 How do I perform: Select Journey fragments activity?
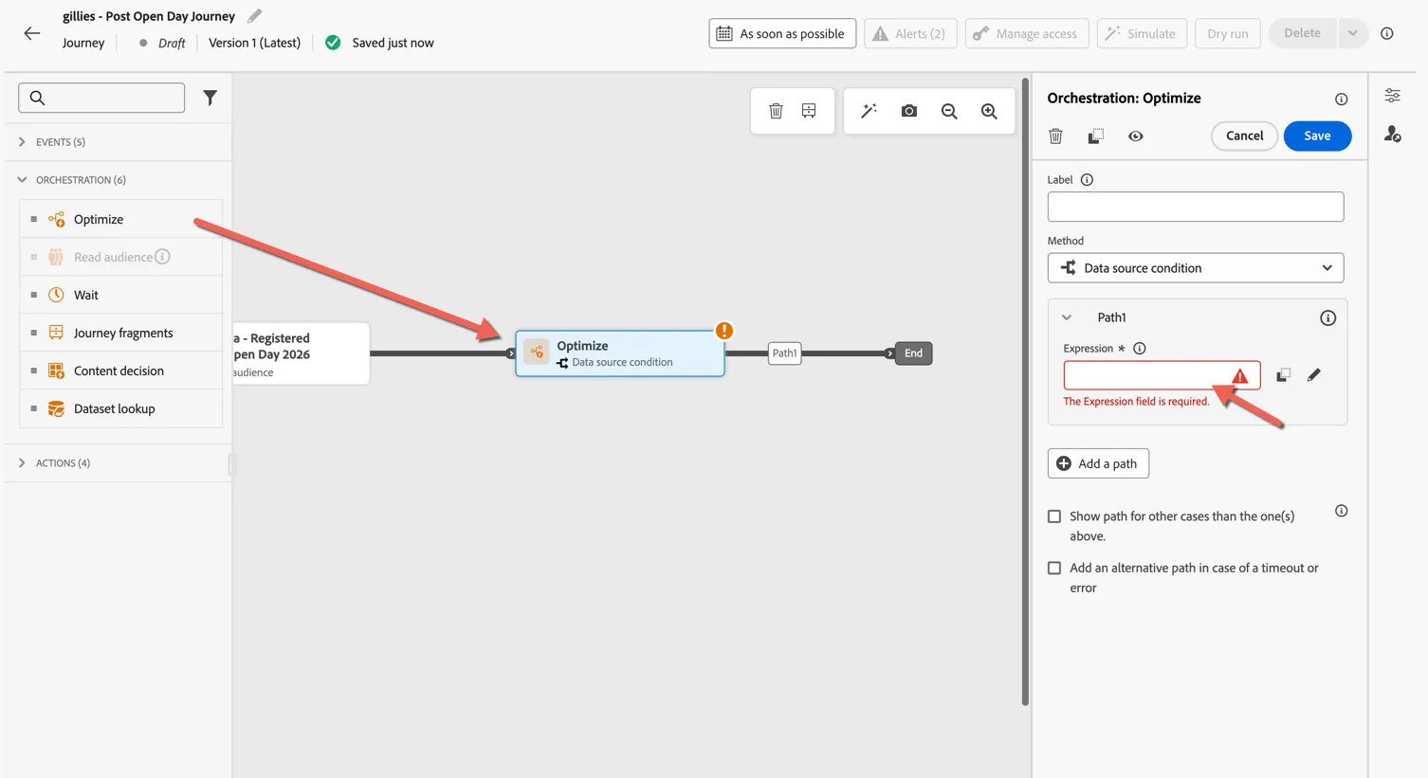[120, 333]
